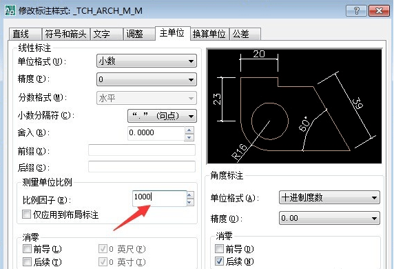This screenshot has height=269, width=394.
Task: Open the 换算单位 tab
Action: click(209, 34)
